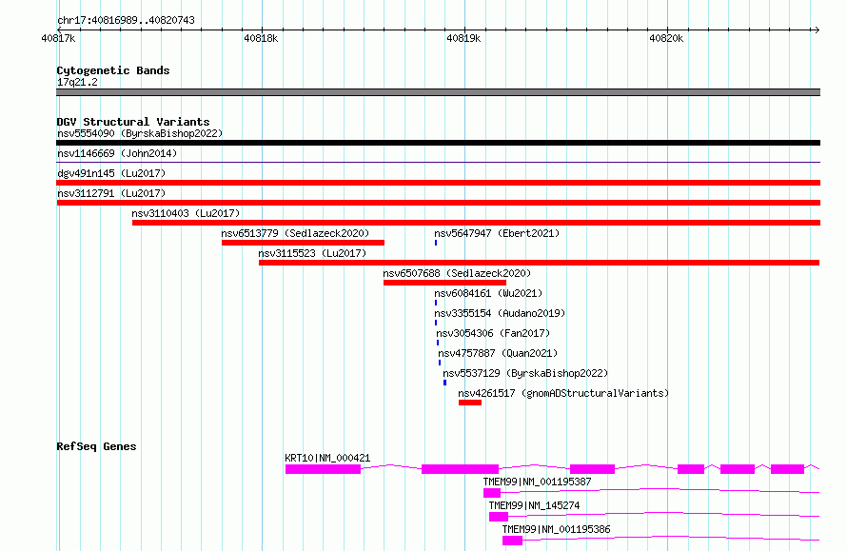The height and width of the screenshot is (551, 847).
Task: Click the 40817k ruler label
Action: [58, 38]
